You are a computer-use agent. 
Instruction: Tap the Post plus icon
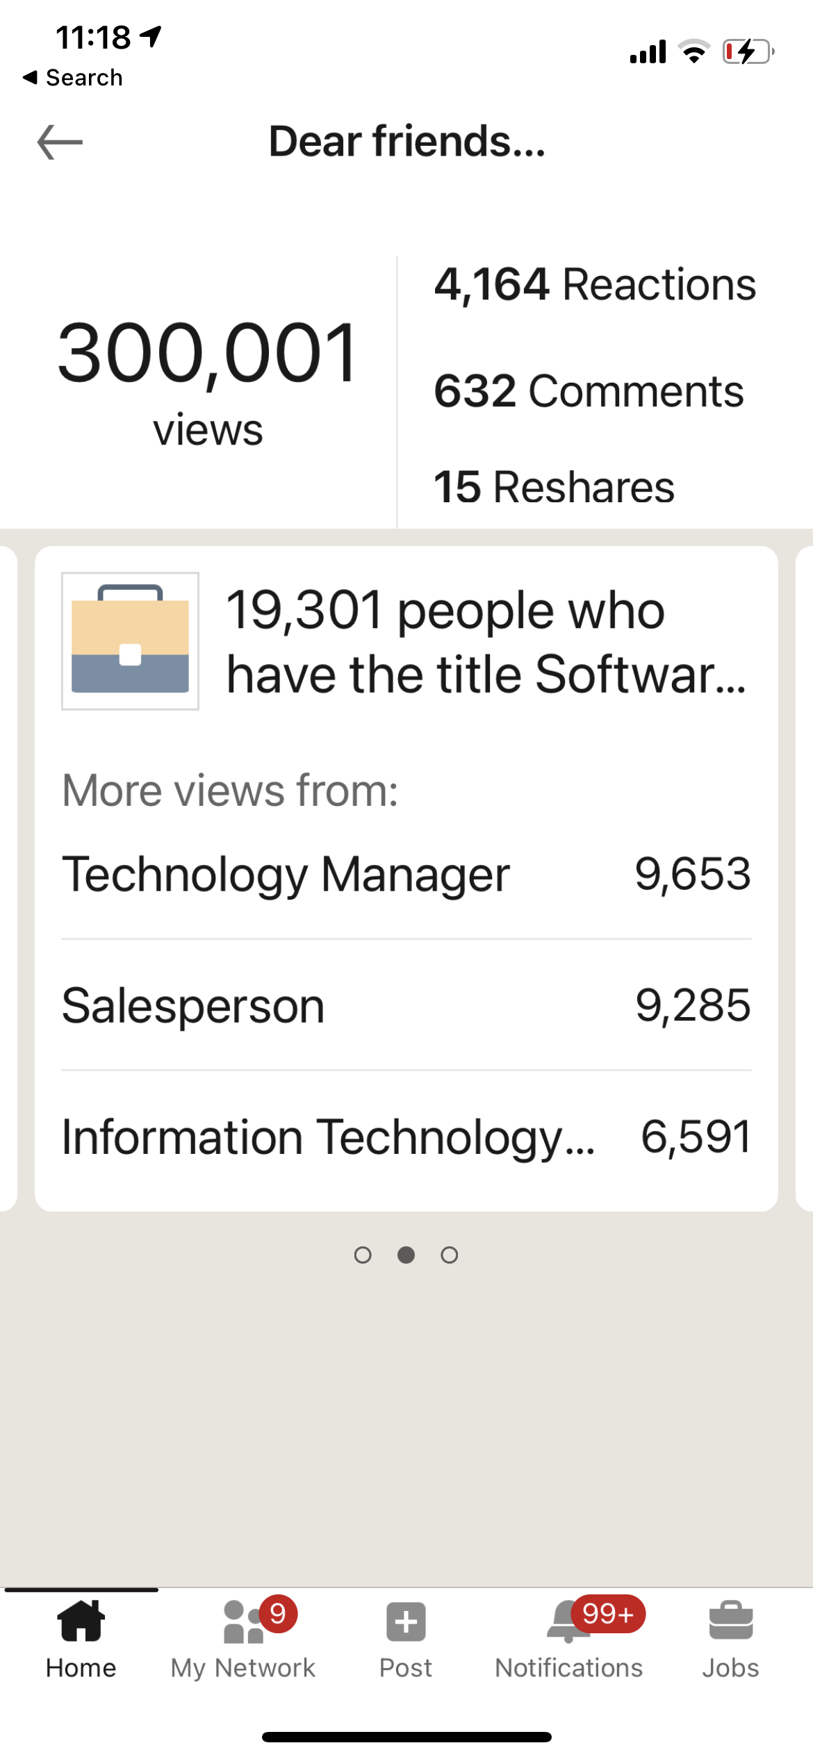click(x=406, y=1623)
